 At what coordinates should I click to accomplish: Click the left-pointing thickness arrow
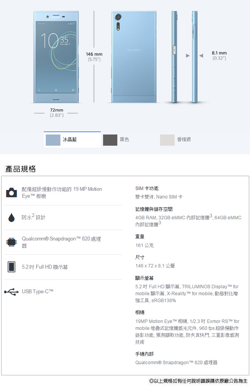[x=201, y=56]
